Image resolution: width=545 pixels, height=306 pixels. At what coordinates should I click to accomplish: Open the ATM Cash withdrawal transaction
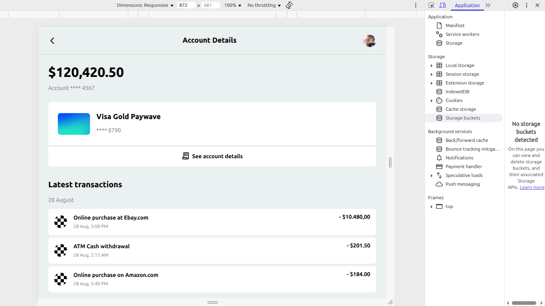212,251
